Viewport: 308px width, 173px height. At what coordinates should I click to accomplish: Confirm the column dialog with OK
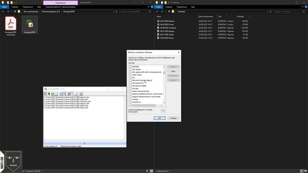pyautogui.click(x=159, y=118)
